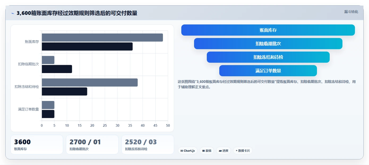Click the 漏斗转化 tag in the header

click(351, 12)
